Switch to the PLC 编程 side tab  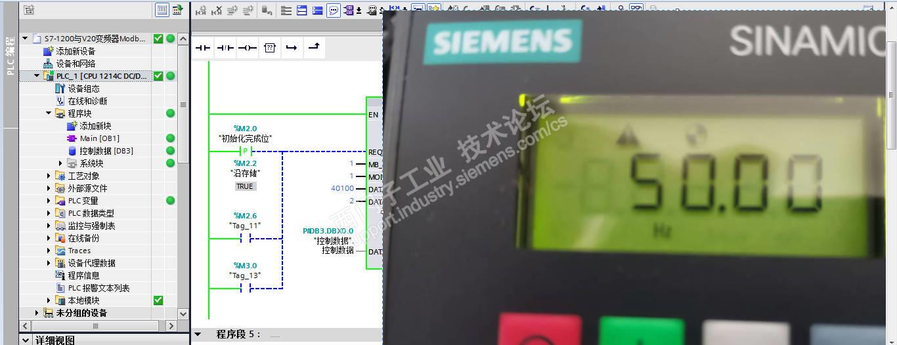(11, 56)
